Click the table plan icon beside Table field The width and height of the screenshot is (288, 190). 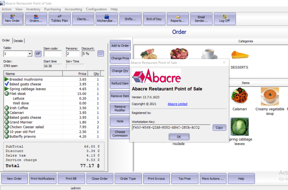click(38, 54)
